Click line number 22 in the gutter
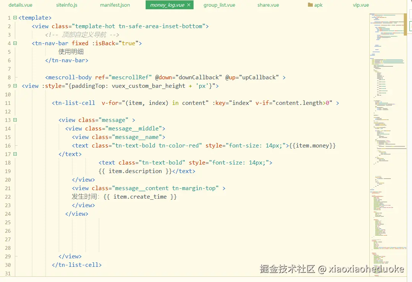The height and width of the screenshot is (282, 412). coord(8,197)
